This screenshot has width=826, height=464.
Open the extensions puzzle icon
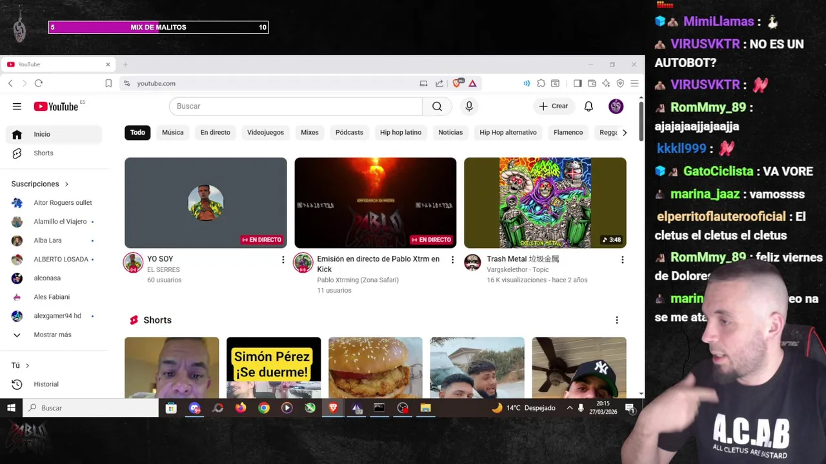coord(541,83)
